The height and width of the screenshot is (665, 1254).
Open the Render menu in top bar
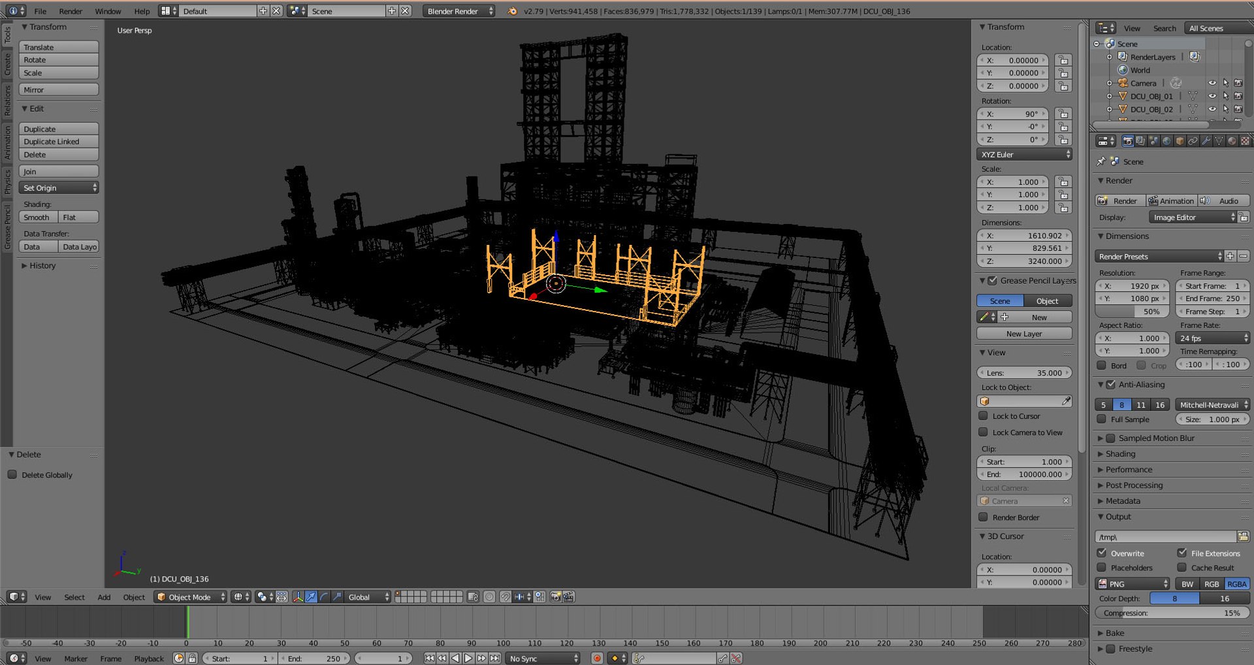click(x=71, y=11)
